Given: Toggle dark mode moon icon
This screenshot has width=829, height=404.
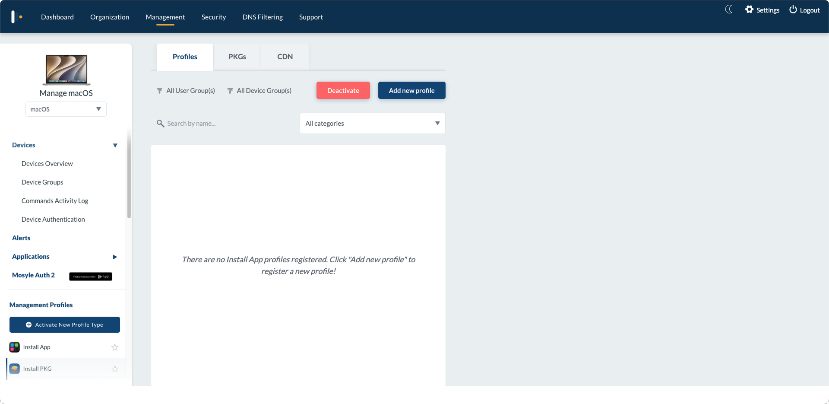Looking at the screenshot, I should pos(729,10).
